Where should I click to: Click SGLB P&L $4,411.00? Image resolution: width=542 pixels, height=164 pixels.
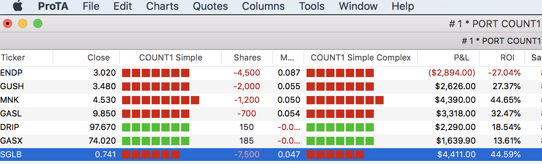(456, 154)
